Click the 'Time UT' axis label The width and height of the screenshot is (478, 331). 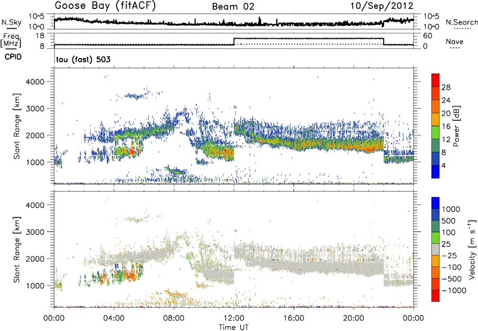click(234, 327)
